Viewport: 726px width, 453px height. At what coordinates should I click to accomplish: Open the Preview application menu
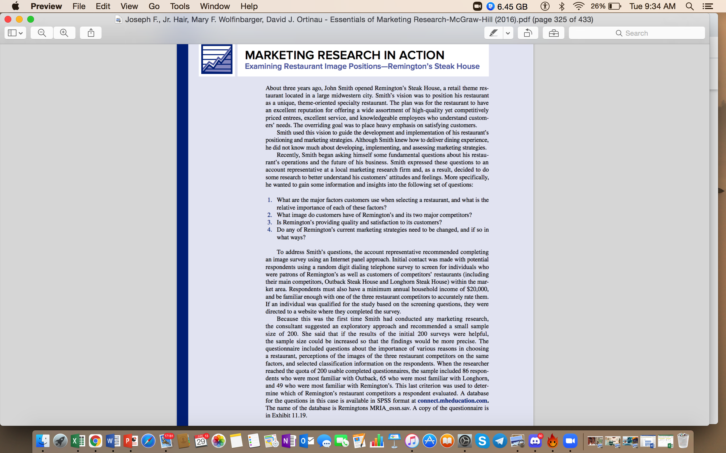click(x=46, y=6)
